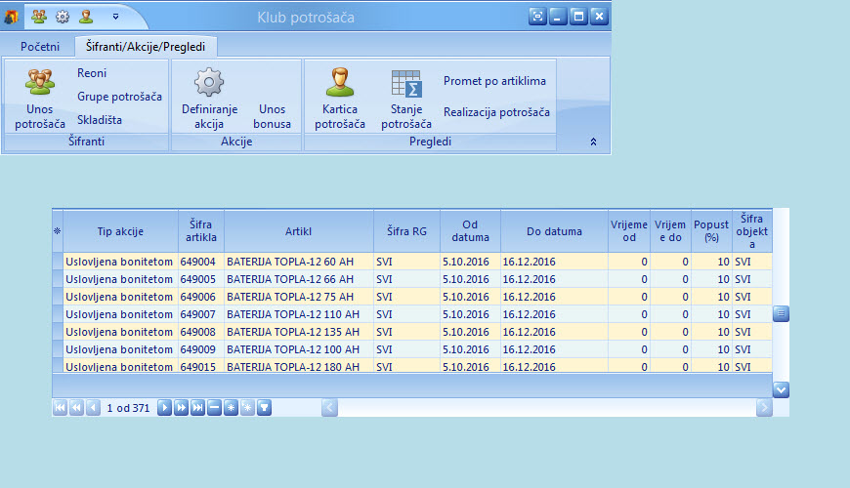
Task: Click grid corner asterisk selector
Action: point(58,231)
